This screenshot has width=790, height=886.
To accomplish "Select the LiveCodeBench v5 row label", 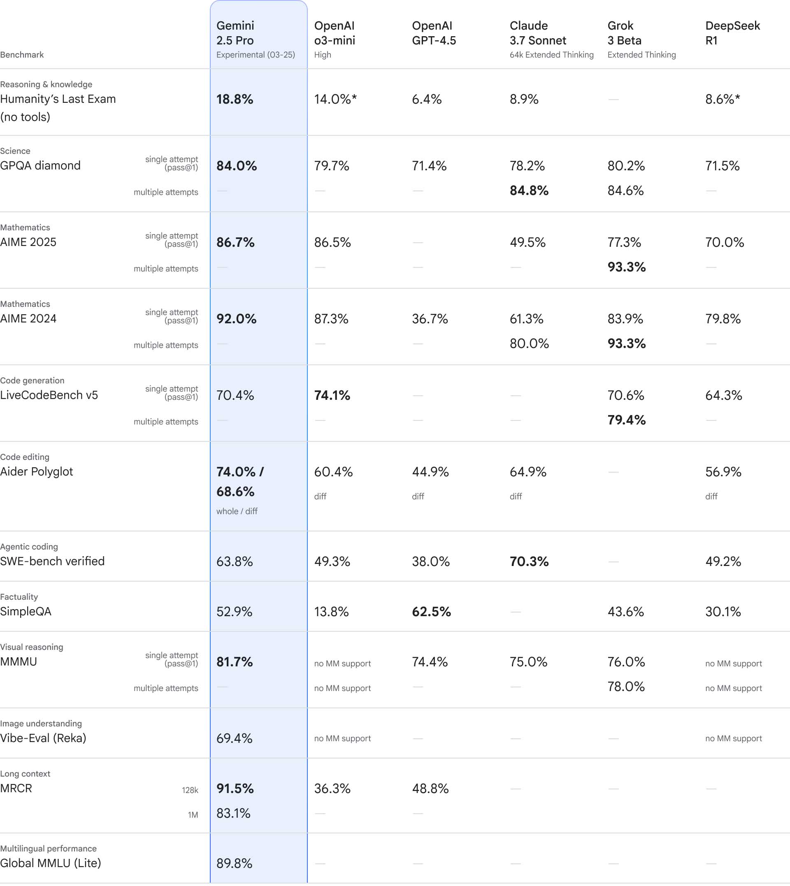I will [x=49, y=395].
